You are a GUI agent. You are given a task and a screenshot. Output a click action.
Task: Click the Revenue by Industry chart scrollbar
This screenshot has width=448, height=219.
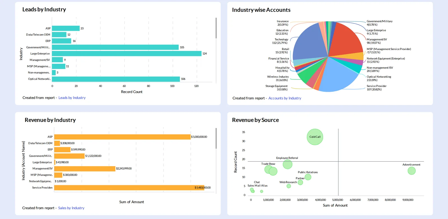coord(216,138)
